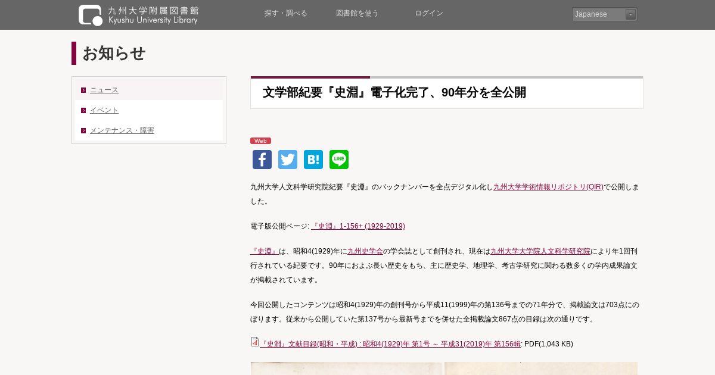The width and height of the screenshot is (715, 375).
Task: Open the 『史淵』1-156+ (1929-2019) link
Action: pos(358,226)
